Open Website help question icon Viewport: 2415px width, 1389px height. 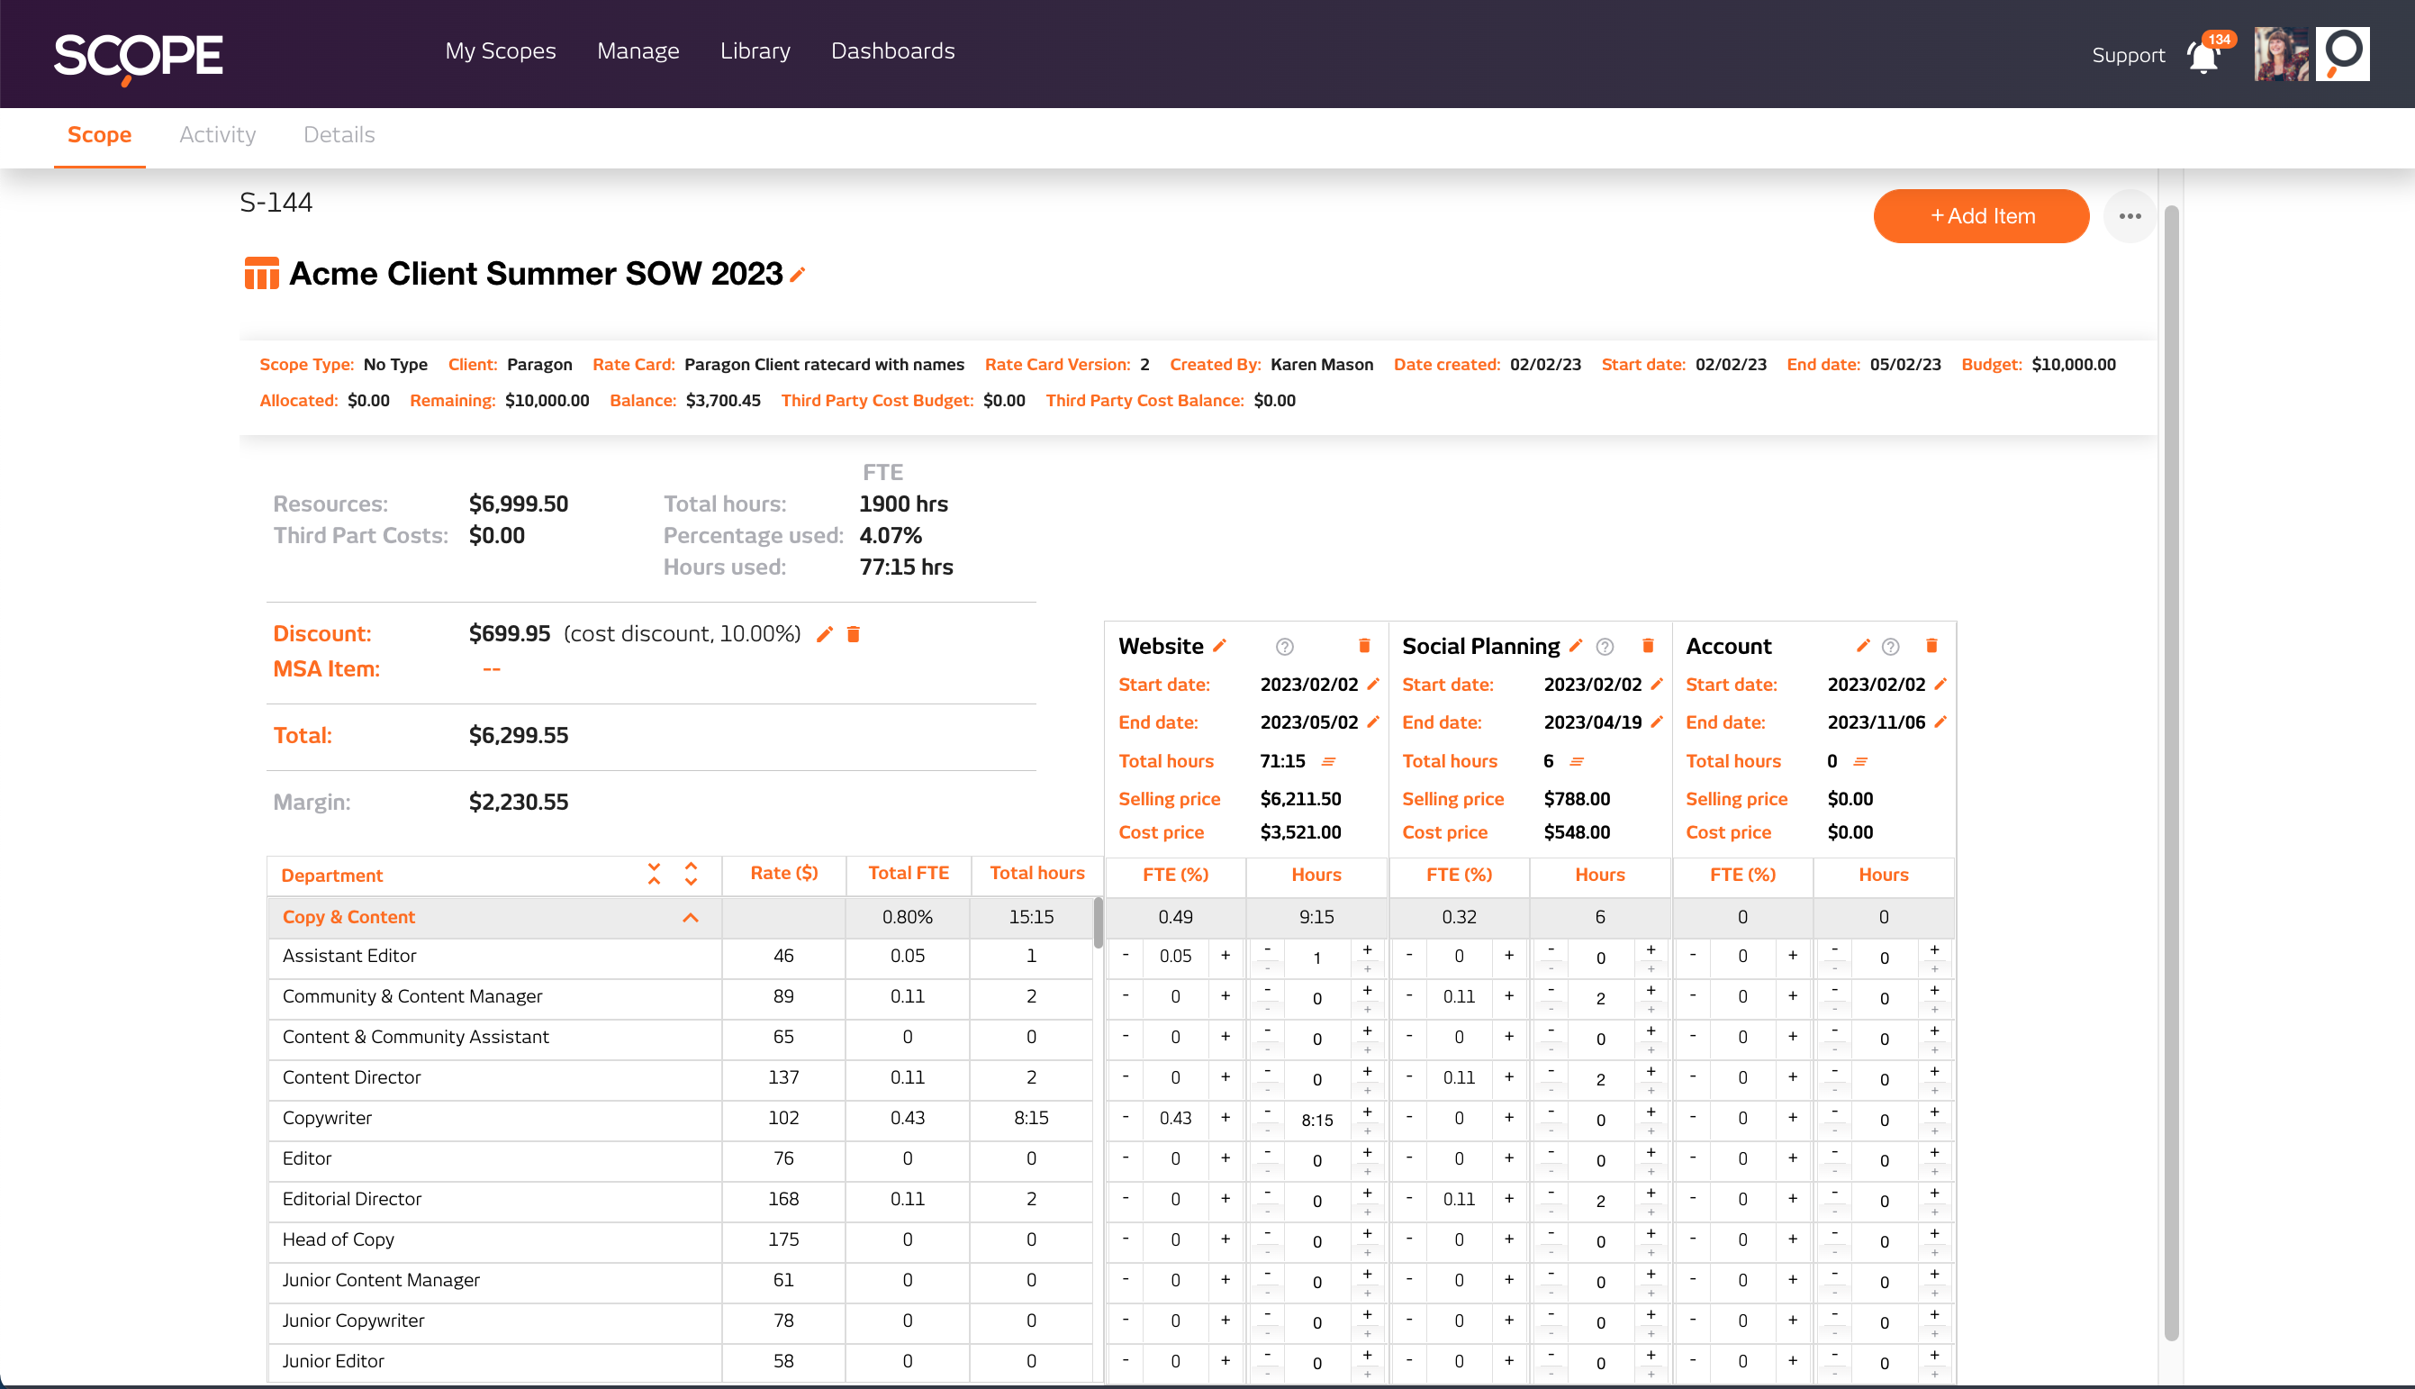coord(1284,647)
